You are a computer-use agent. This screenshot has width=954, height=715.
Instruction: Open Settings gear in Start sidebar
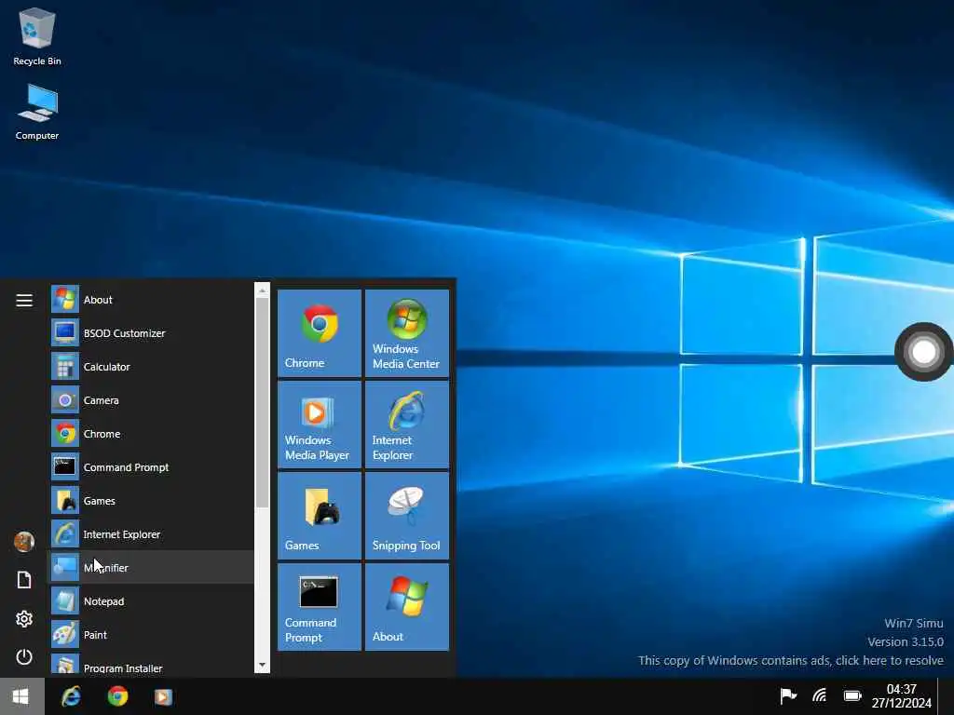click(x=24, y=619)
